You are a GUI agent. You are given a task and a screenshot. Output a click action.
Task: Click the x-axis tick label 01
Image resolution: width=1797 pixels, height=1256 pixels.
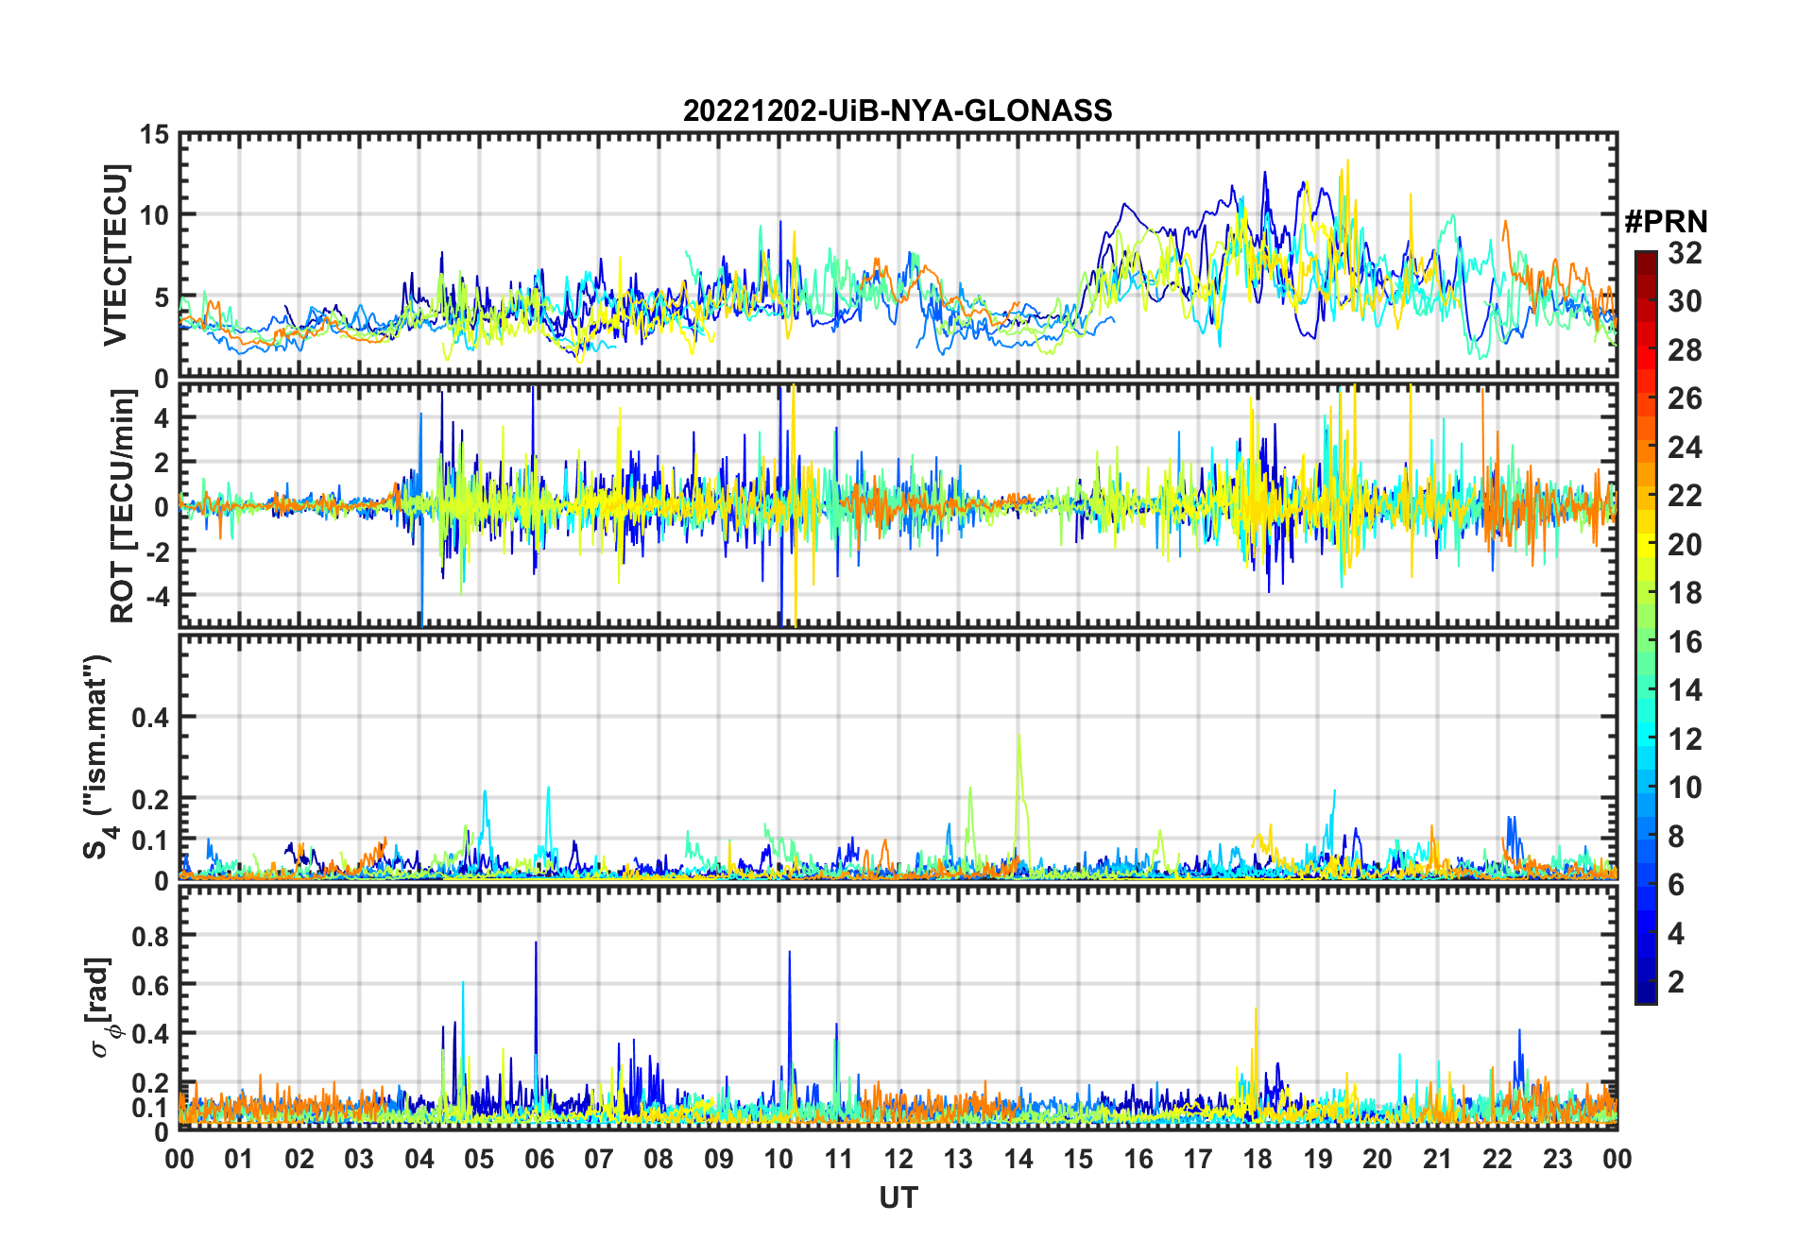[239, 1159]
